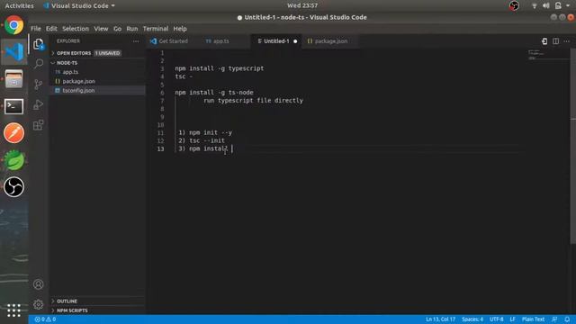This screenshot has width=576, height=324.
Task: Open the green leaf app in dock
Action: click(14, 160)
